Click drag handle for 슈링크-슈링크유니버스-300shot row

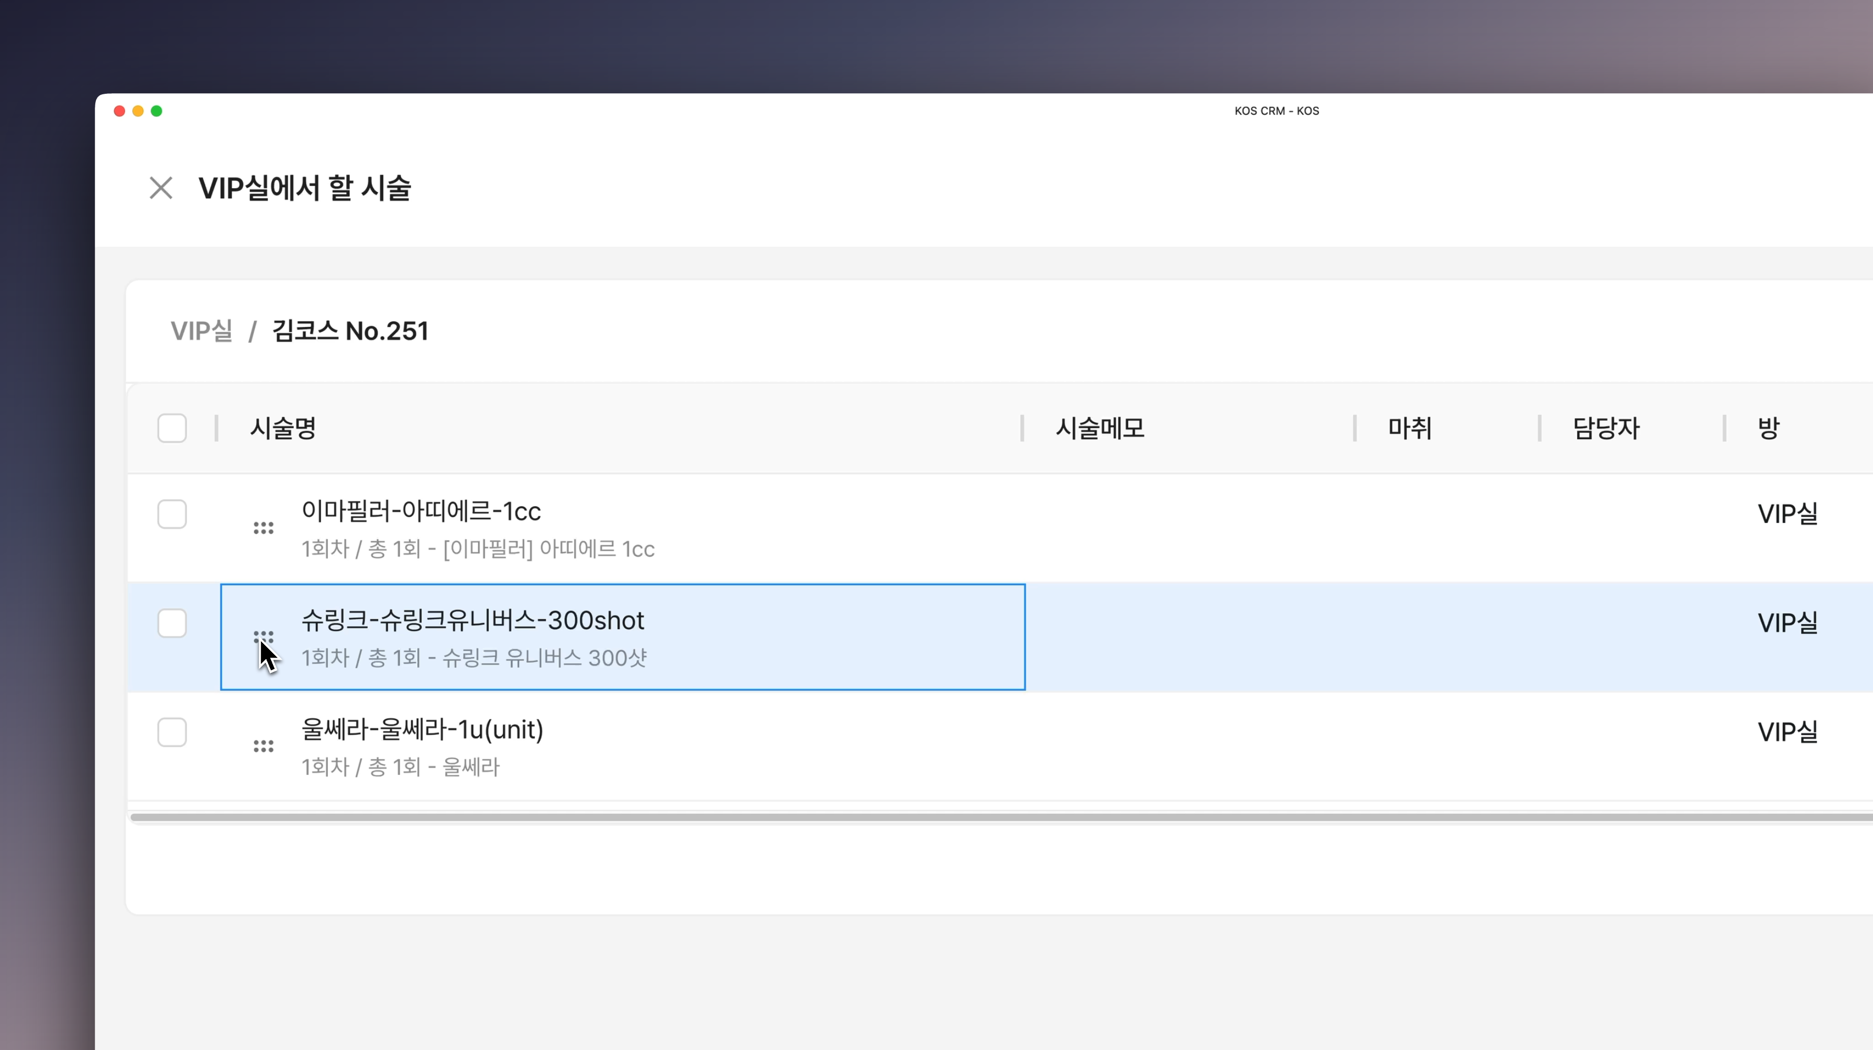263,636
